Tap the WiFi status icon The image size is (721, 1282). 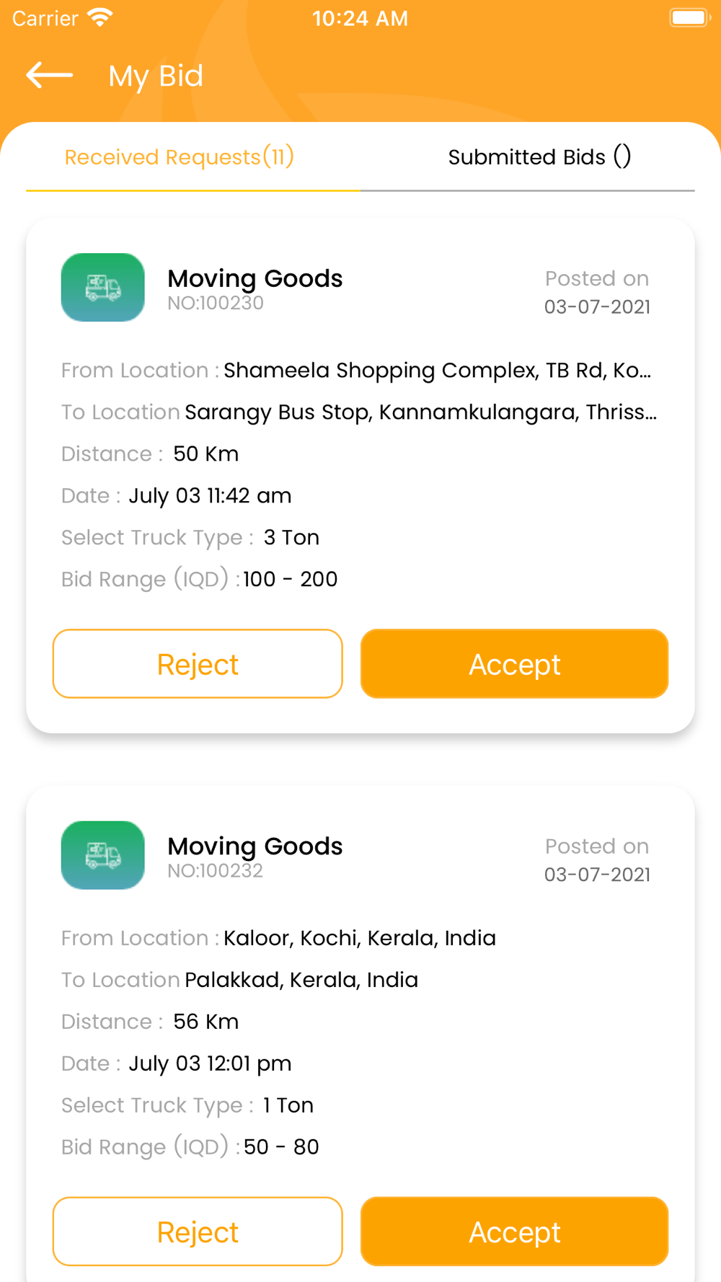(99, 17)
